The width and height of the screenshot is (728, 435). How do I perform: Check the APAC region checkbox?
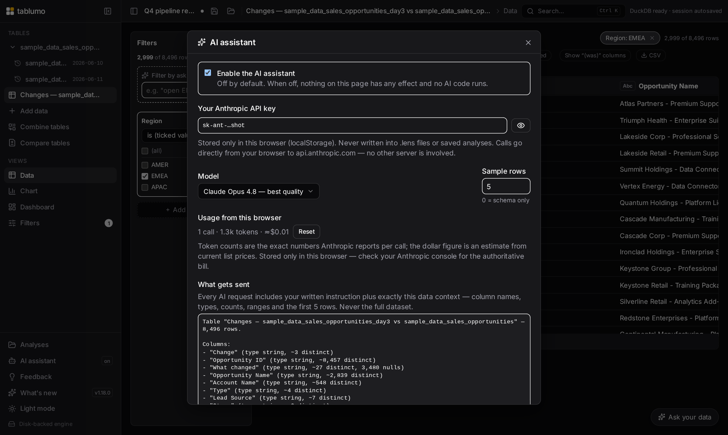pos(145,187)
